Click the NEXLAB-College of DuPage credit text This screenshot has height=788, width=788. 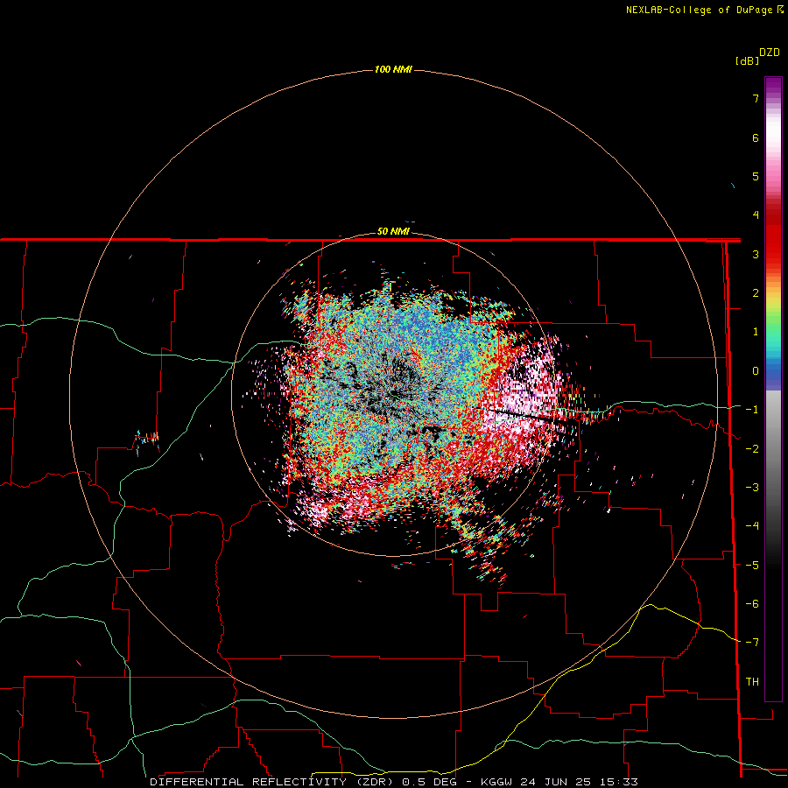coord(700,10)
